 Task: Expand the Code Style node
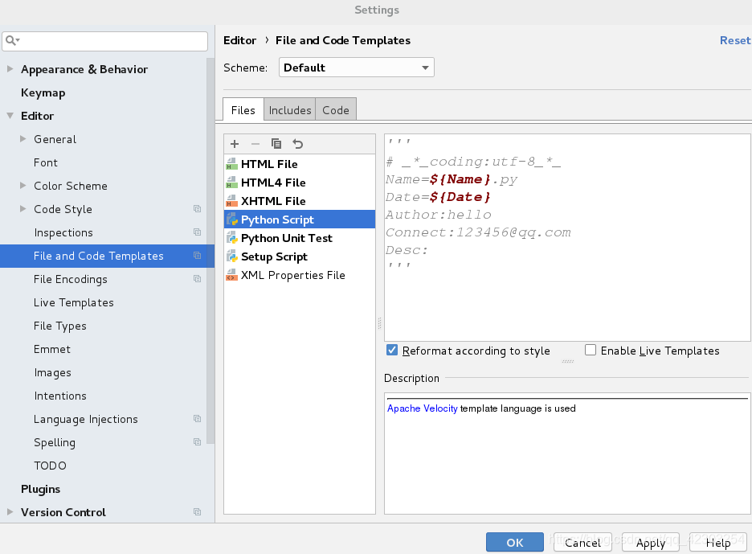(x=23, y=209)
